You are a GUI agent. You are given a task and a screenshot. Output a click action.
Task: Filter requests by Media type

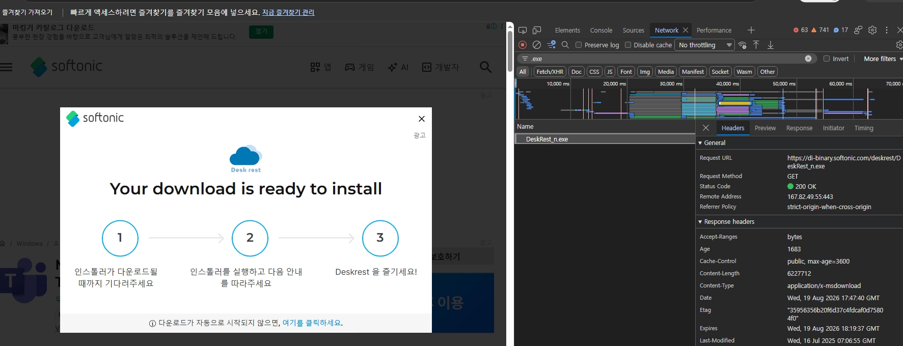point(666,72)
